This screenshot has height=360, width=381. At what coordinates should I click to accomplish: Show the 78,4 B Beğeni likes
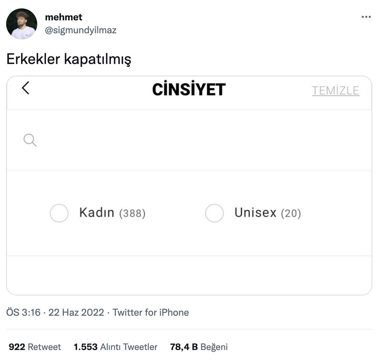(199, 347)
